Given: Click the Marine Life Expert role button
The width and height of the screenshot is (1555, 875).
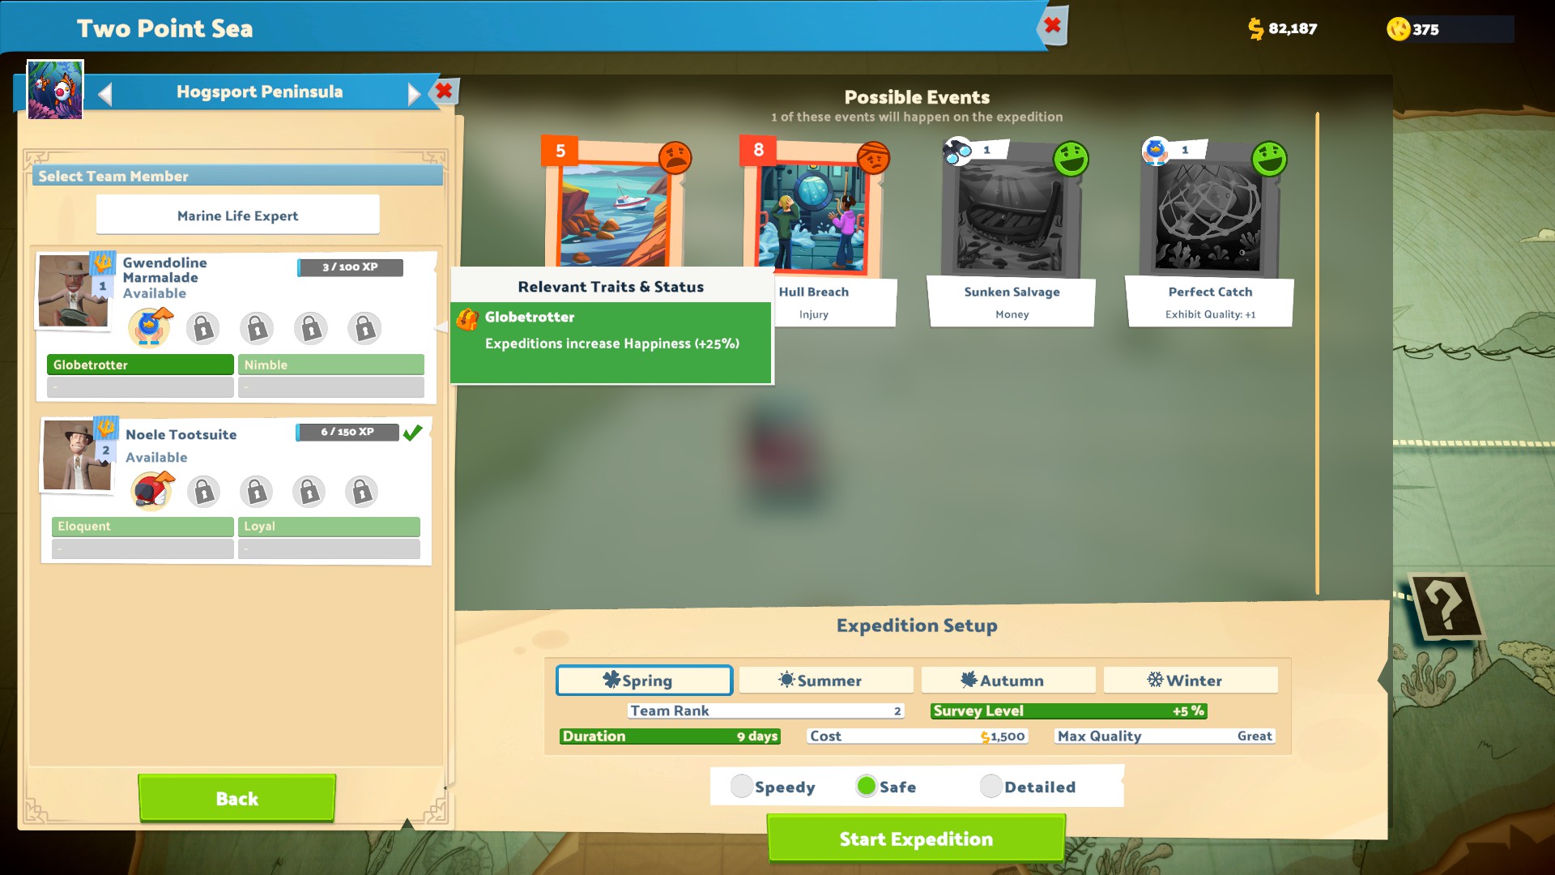Looking at the screenshot, I should pos(237,216).
